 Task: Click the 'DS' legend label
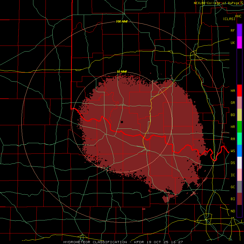pyautogui.click(x=233, y=163)
